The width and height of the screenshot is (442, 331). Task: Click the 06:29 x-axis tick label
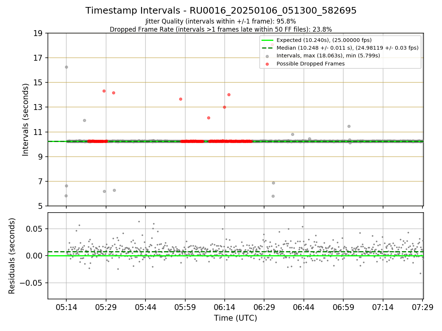coord(264,307)
